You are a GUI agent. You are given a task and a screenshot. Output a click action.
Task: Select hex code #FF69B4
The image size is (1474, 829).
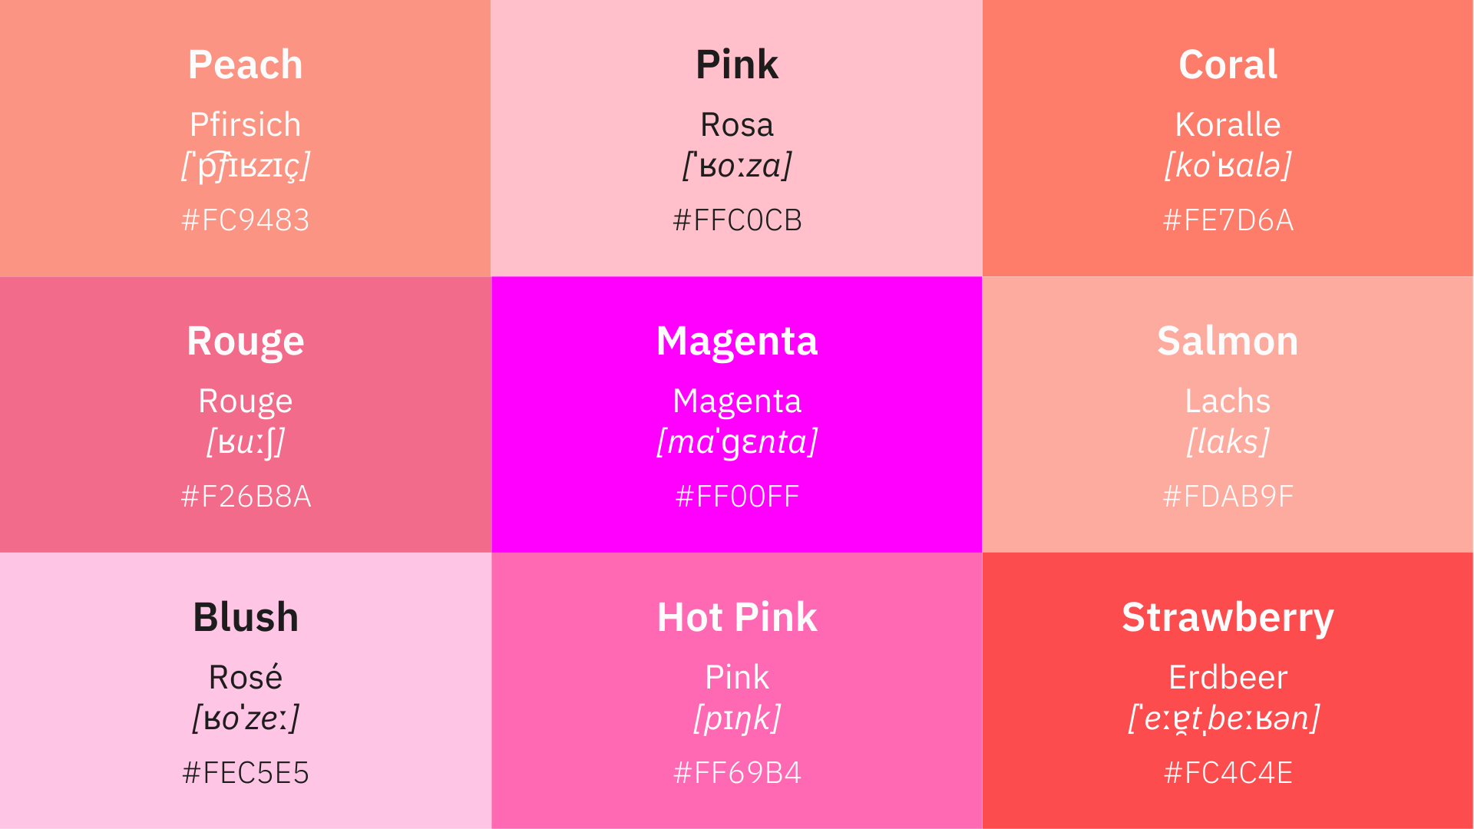(x=737, y=773)
